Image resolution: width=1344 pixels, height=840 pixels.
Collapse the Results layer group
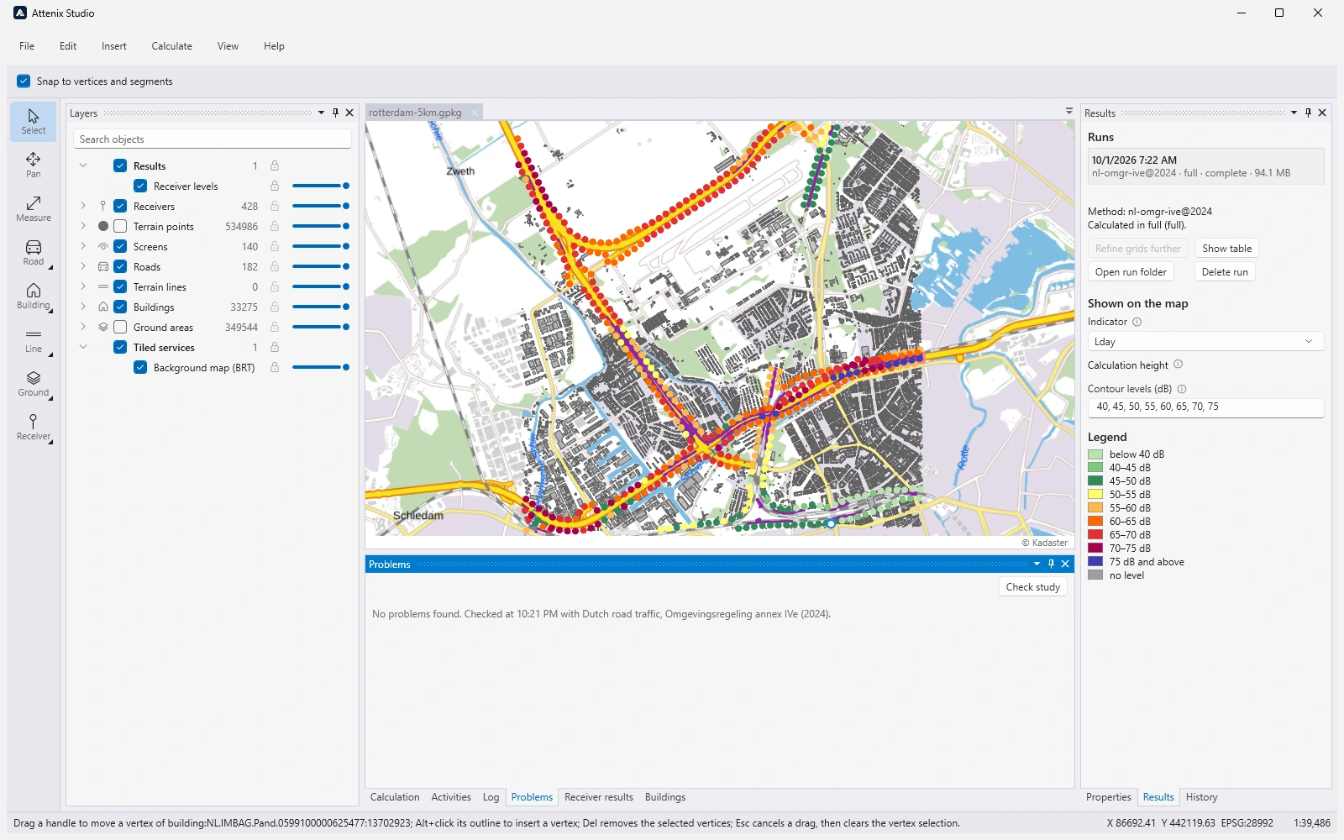(x=83, y=165)
